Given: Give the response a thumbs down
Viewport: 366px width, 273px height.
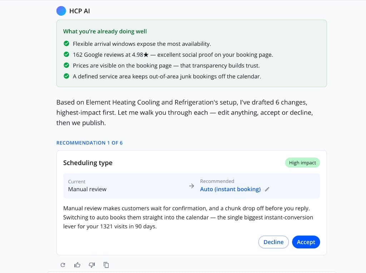Looking at the screenshot, I should coord(92,265).
